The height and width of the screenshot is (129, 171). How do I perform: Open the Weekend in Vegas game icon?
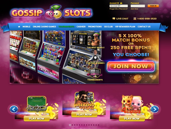(84, 100)
